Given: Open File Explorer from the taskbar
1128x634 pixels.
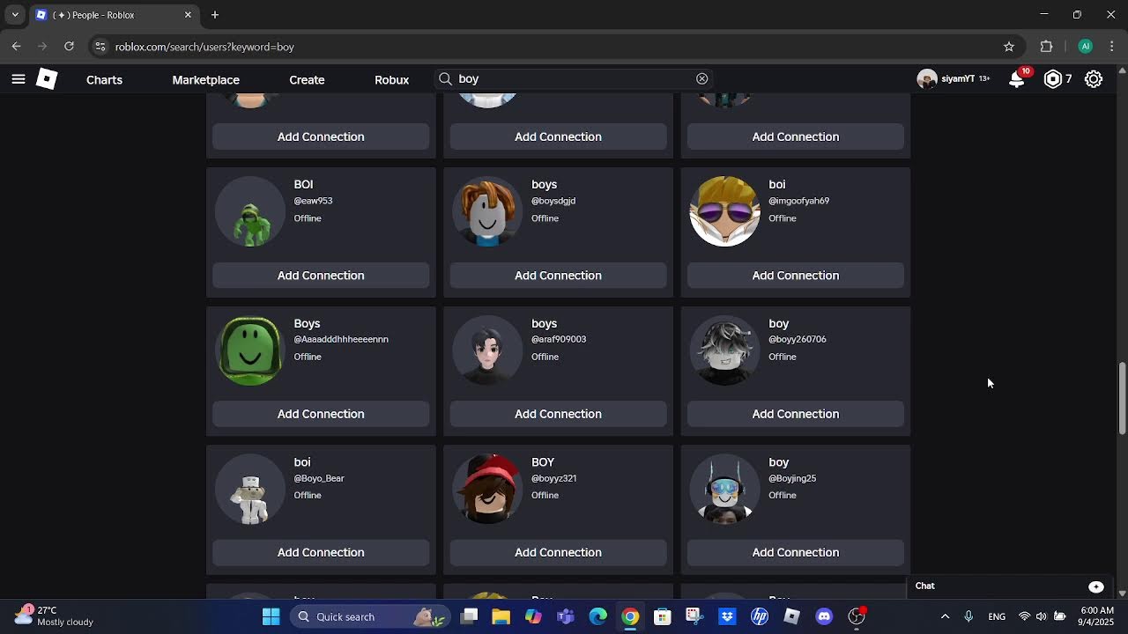Looking at the screenshot, I should [501, 616].
